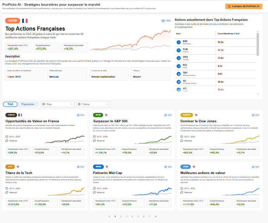
Task: Go to next page with right chevron
Action: coord(155,216)
